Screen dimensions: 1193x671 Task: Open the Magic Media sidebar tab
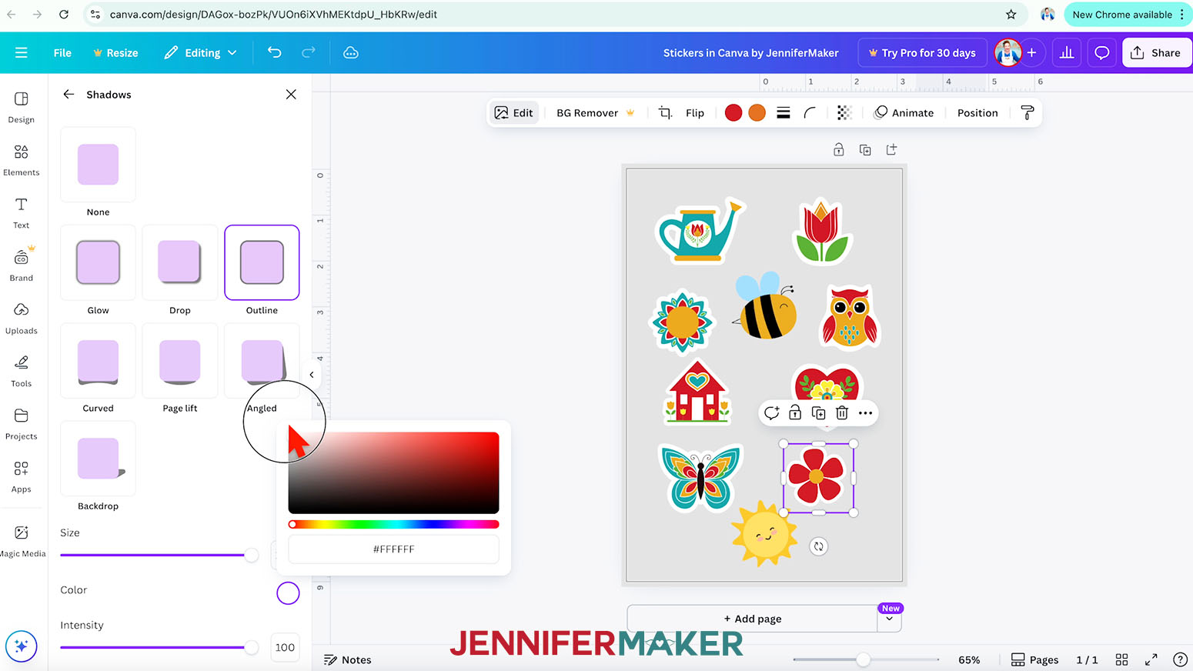(22, 541)
